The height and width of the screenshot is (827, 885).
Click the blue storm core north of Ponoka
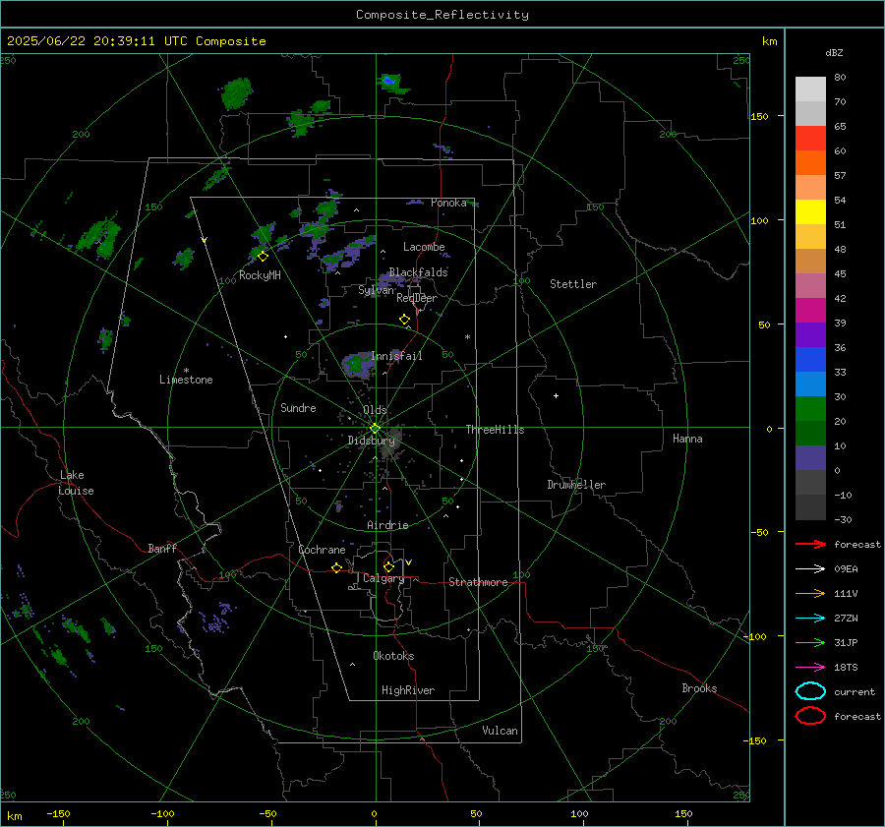click(x=388, y=81)
